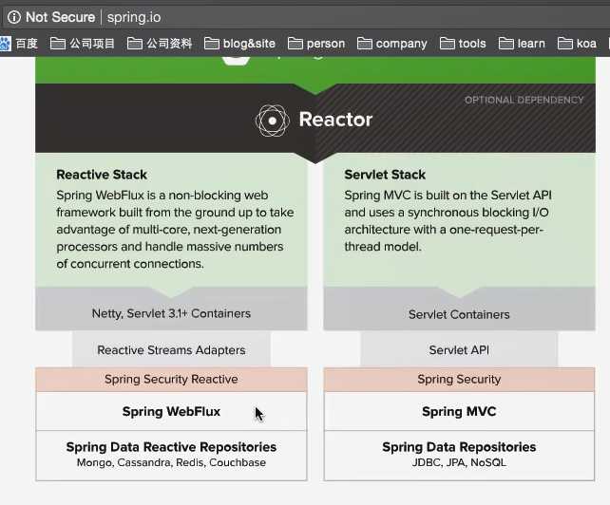The width and height of the screenshot is (610, 505).
Task: Click the Spring Security bar
Action: [x=459, y=379]
